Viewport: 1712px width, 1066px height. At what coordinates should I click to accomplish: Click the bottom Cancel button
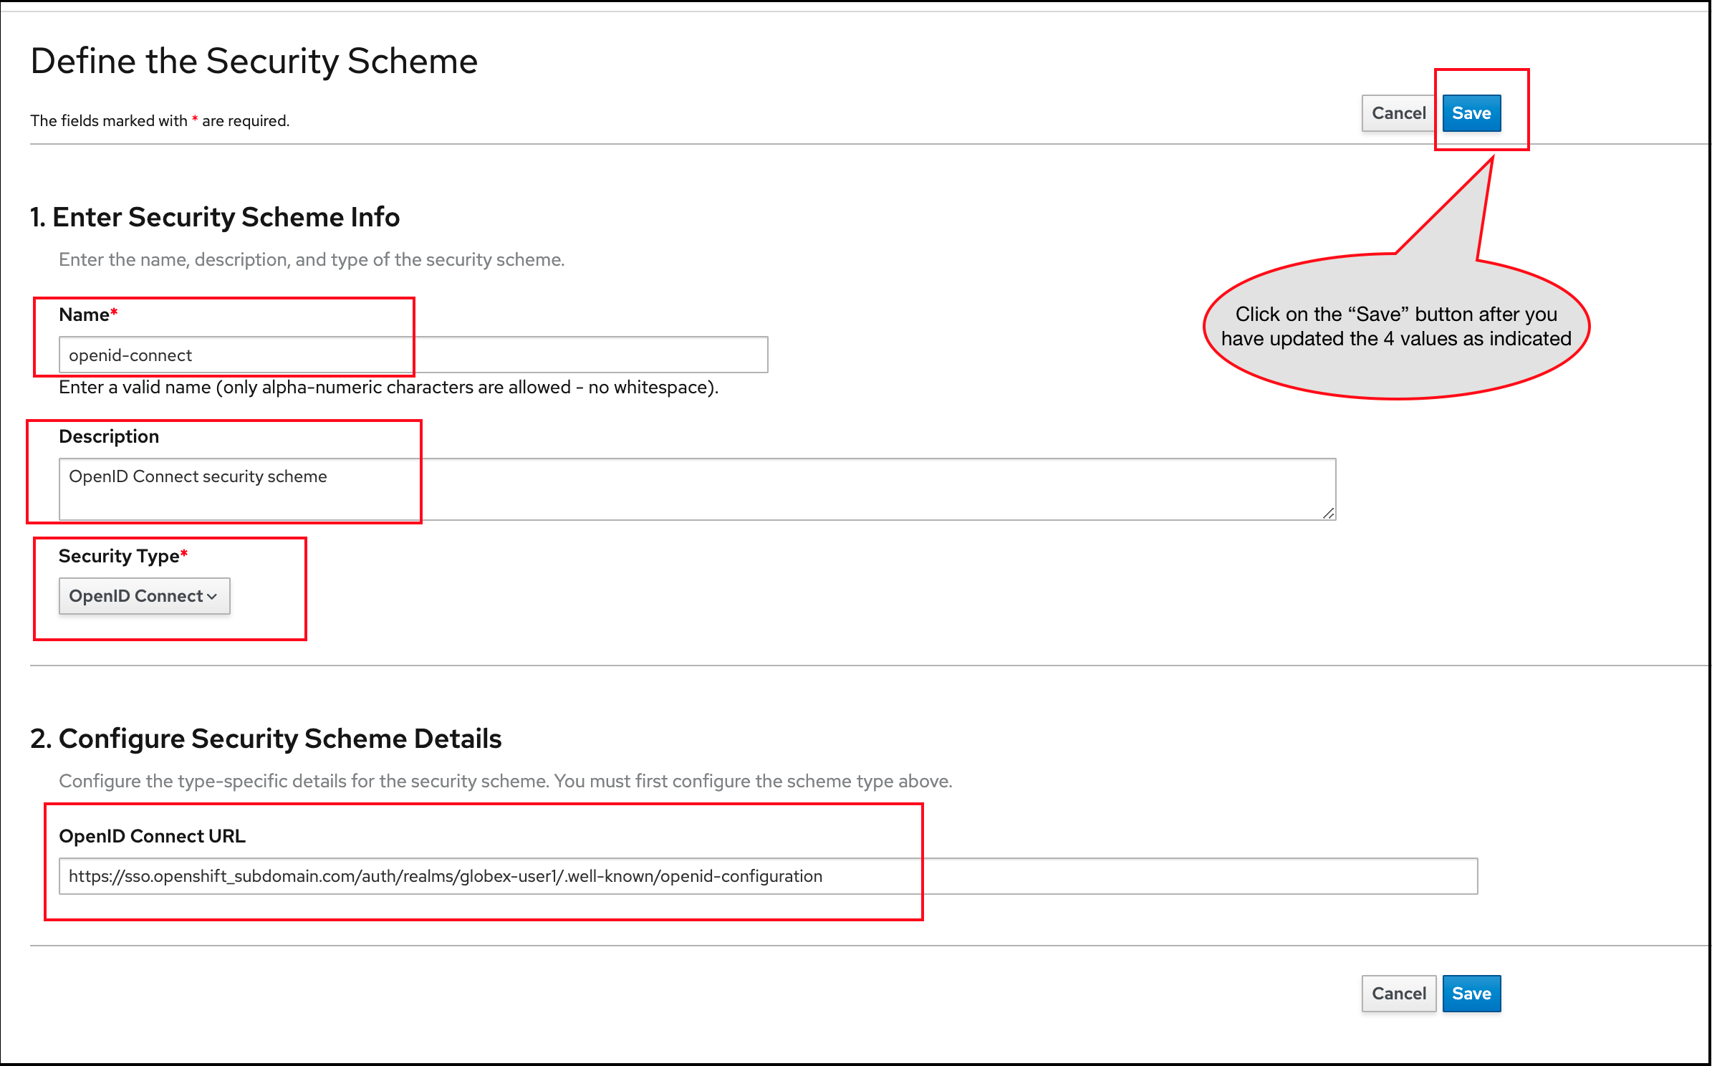click(1398, 994)
